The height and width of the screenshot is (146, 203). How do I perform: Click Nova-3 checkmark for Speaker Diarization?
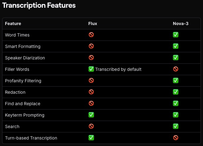[176, 58]
